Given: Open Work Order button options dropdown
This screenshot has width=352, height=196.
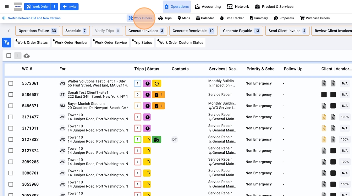Looking at the screenshot, I should tap(54, 7).
